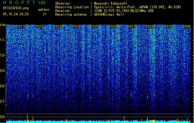Image resolution: width=194 pixels, height=123 pixels.
Task: Select the 2022 time marker
Action: (x=39, y=26)
